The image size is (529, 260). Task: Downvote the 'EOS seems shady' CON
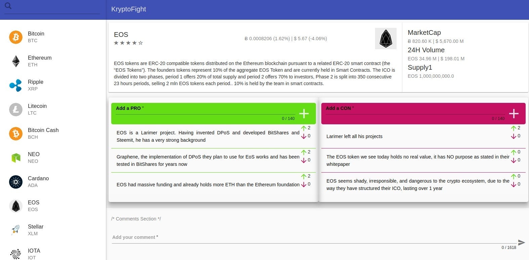coord(514,184)
